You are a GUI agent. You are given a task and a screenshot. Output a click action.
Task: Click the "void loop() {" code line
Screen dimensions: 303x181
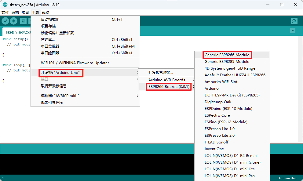tap(16, 65)
